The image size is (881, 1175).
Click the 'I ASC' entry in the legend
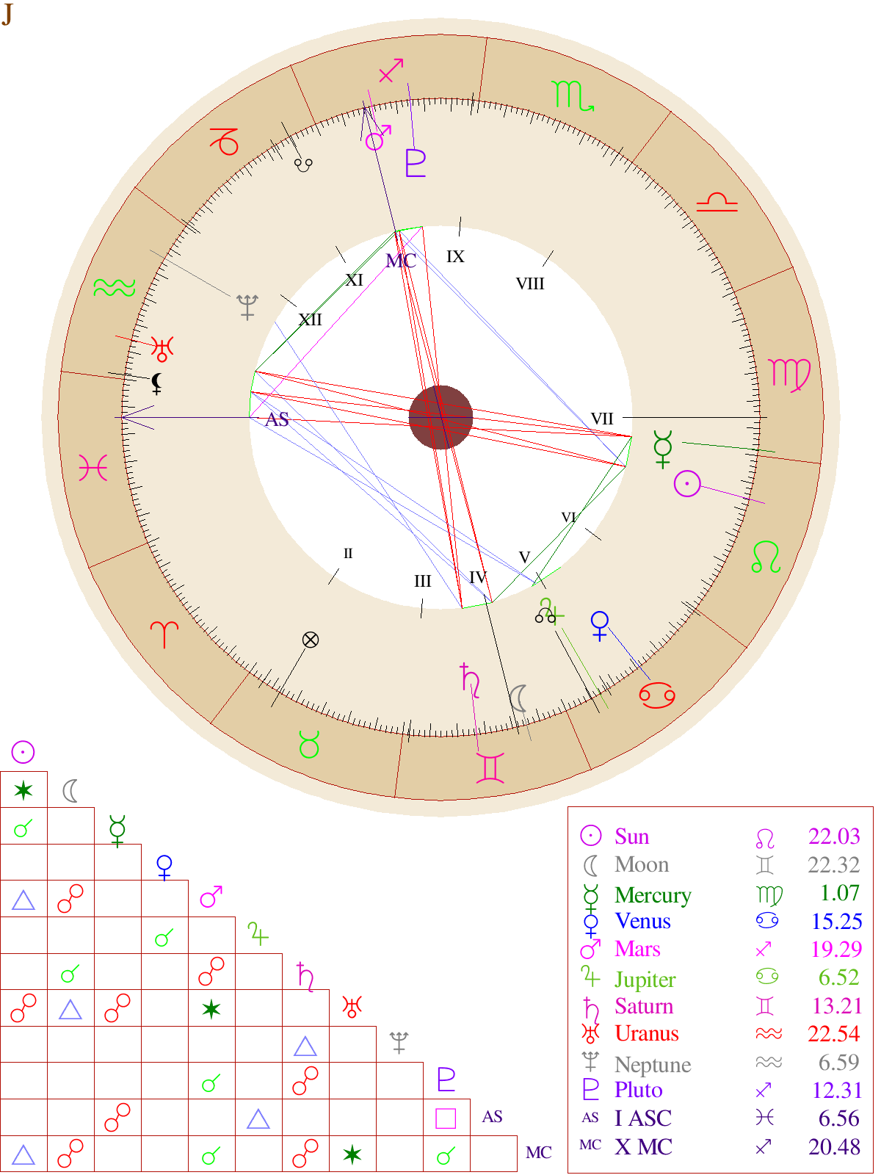point(643,1118)
